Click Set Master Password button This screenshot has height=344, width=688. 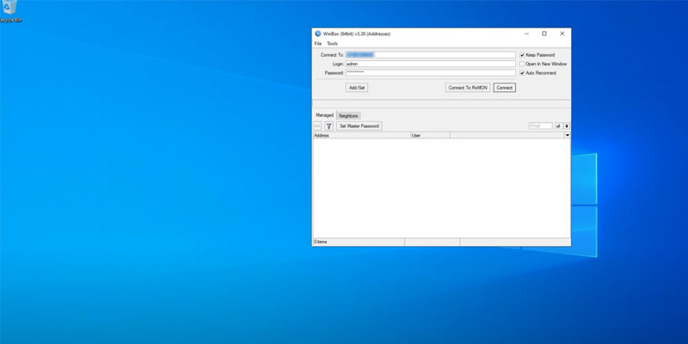pyautogui.click(x=359, y=126)
